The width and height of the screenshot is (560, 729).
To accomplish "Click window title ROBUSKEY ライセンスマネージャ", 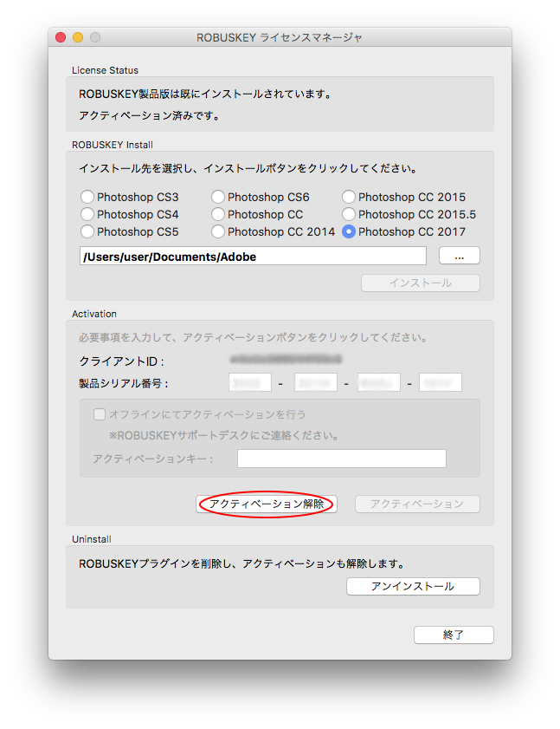I will (x=279, y=37).
